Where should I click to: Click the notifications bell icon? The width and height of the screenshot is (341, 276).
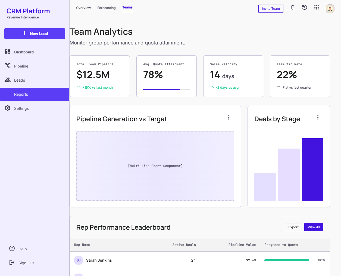tap(293, 8)
